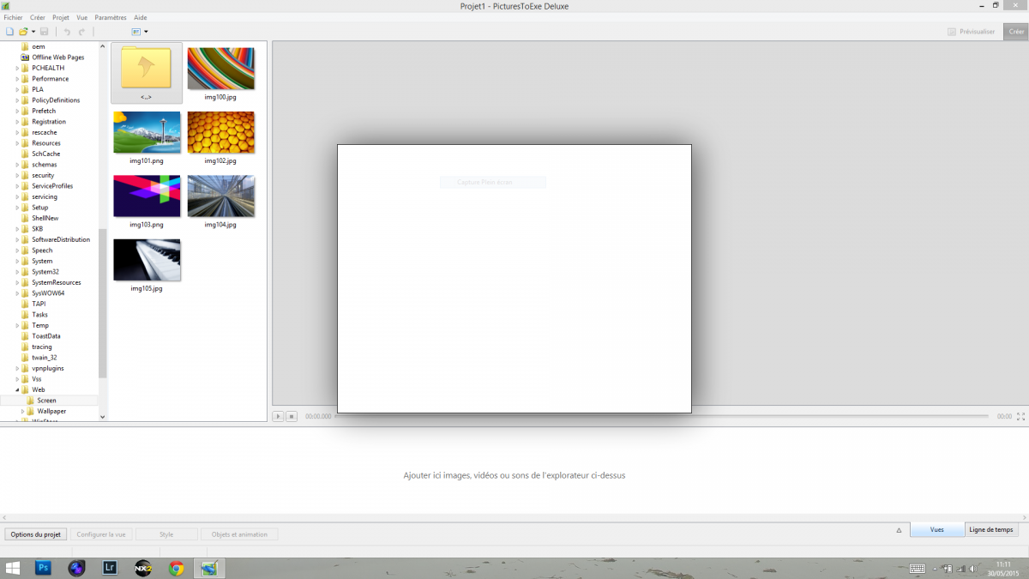Collapse the Web folder in tree
This screenshot has width=1029, height=579.
pos(17,390)
